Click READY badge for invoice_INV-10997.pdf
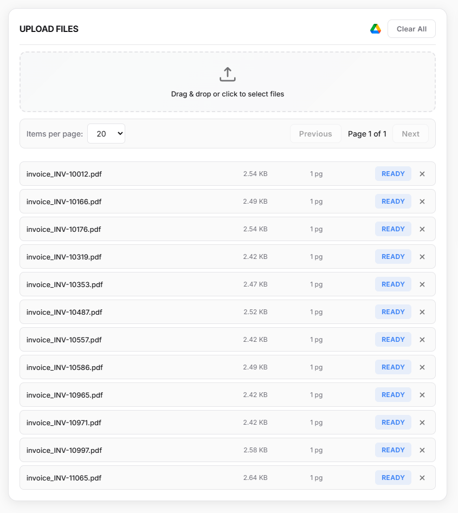 (393, 450)
